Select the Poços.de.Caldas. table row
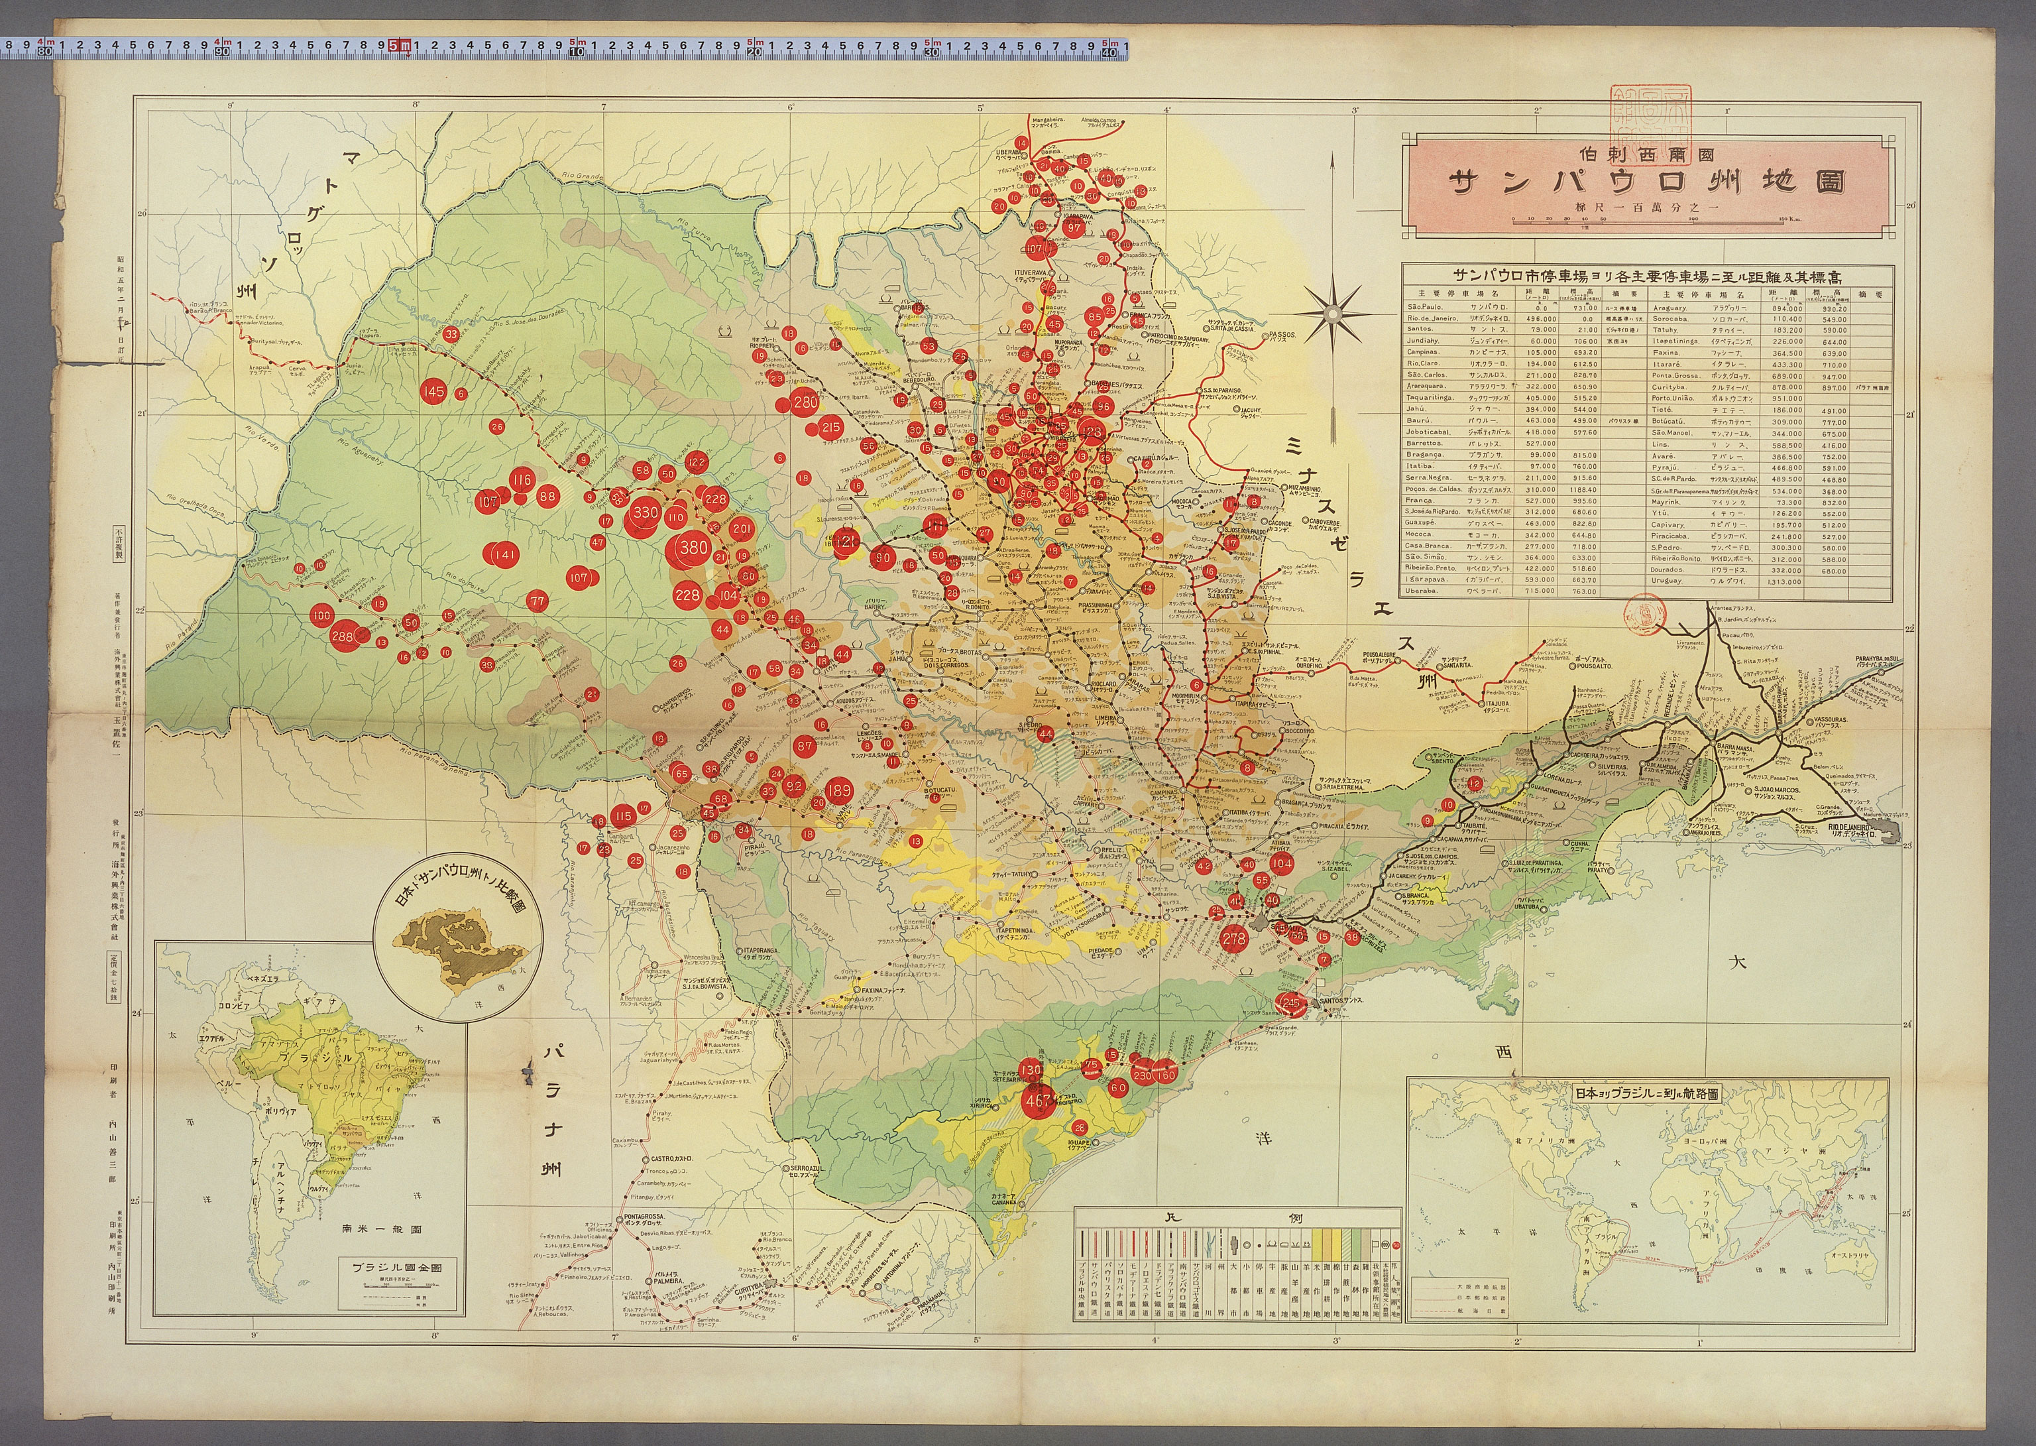Viewport: 2036px width, 1446px height. point(1524,490)
